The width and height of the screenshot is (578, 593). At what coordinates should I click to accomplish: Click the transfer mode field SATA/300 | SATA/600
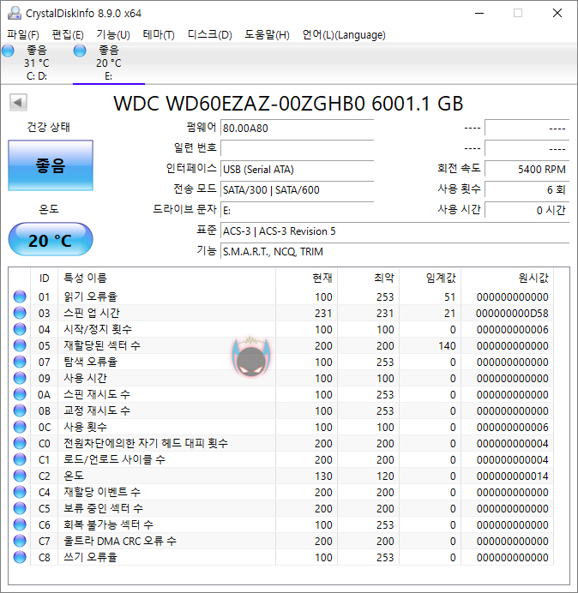pyautogui.click(x=297, y=189)
